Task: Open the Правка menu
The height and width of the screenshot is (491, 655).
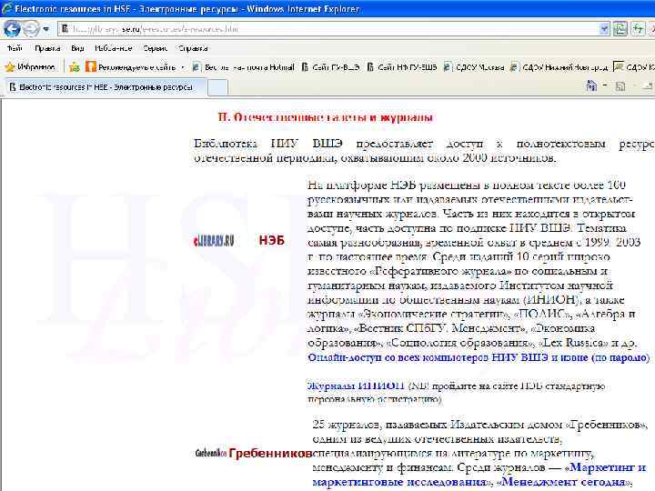Action: [47, 48]
